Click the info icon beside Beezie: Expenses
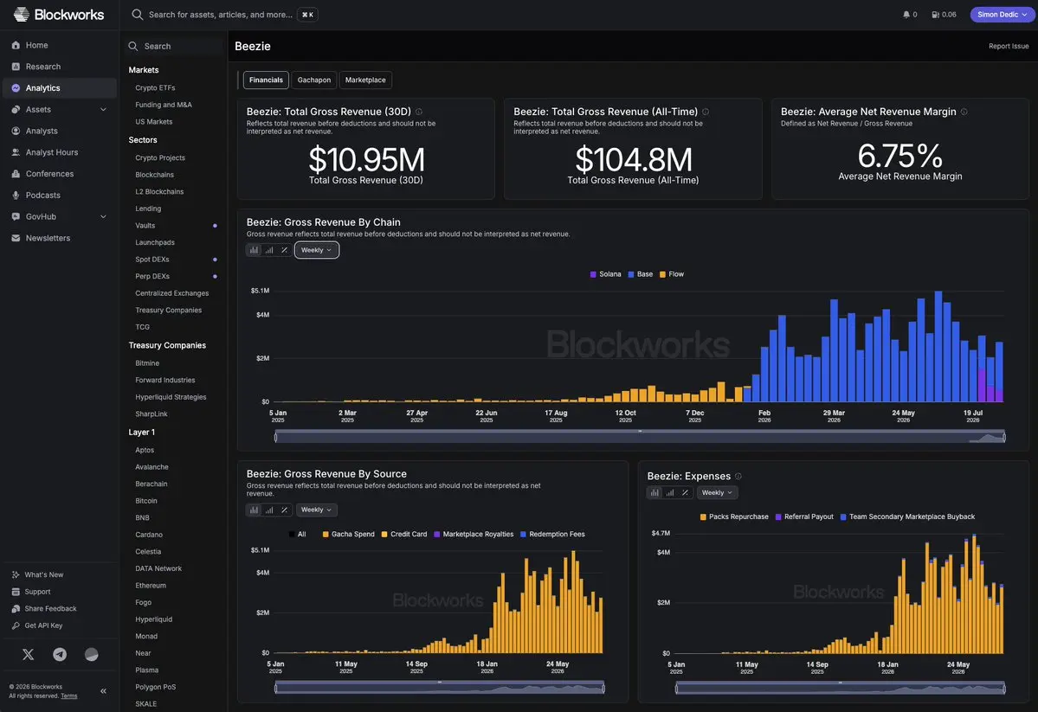Image resolution: width=1038 pixels, height=712 pixels. pos(738,477)
